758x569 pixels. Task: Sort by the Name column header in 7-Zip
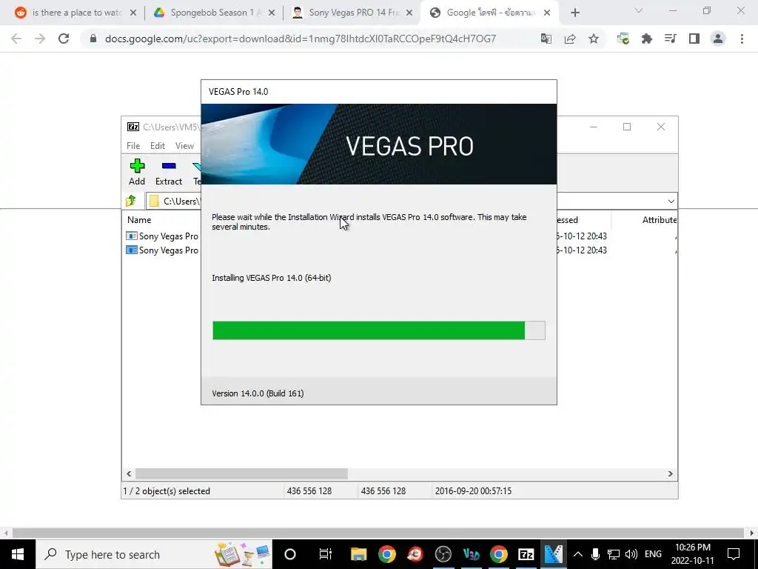click(x=139, y=219)
